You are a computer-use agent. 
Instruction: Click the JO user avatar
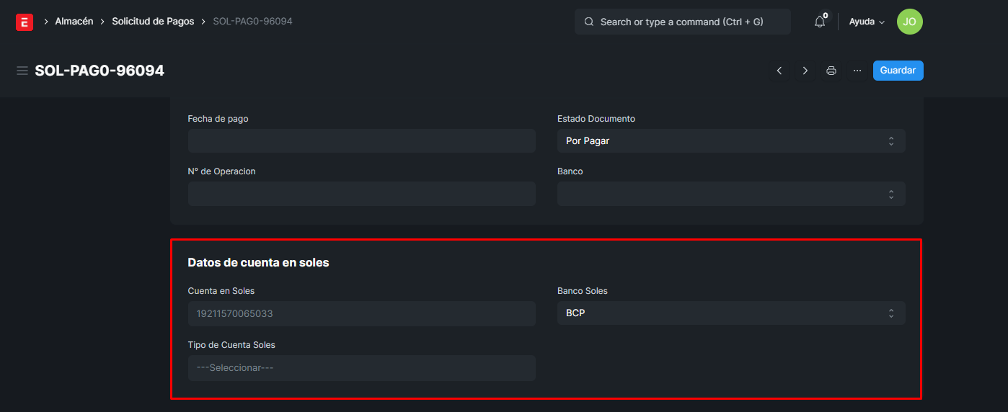click(x=909, y=22)
